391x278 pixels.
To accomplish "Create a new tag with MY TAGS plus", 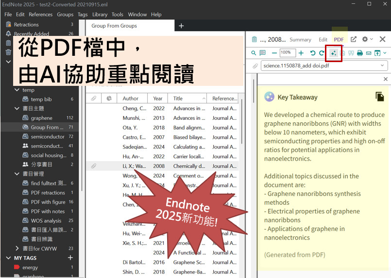I will 70,258.
